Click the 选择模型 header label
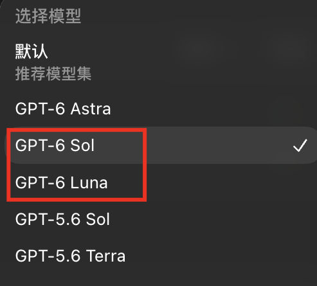Viewport: 317px width, 286px height. pyautogui.click(x=48, y=16)
